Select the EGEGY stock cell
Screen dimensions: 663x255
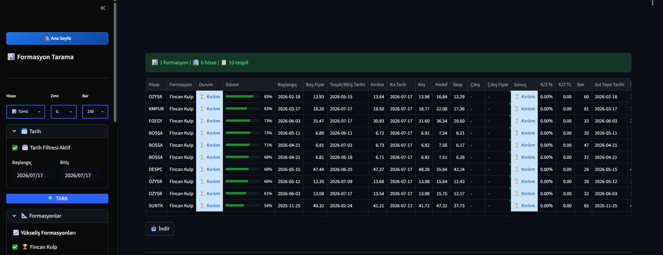click(156, 121)
